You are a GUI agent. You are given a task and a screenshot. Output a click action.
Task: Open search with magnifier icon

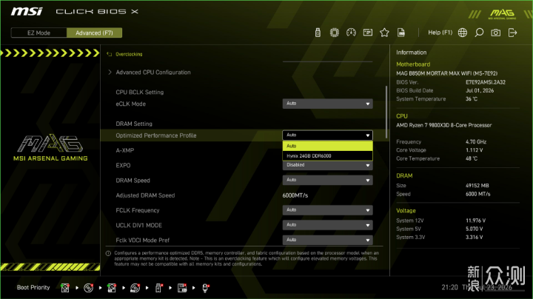coord(479,33)
